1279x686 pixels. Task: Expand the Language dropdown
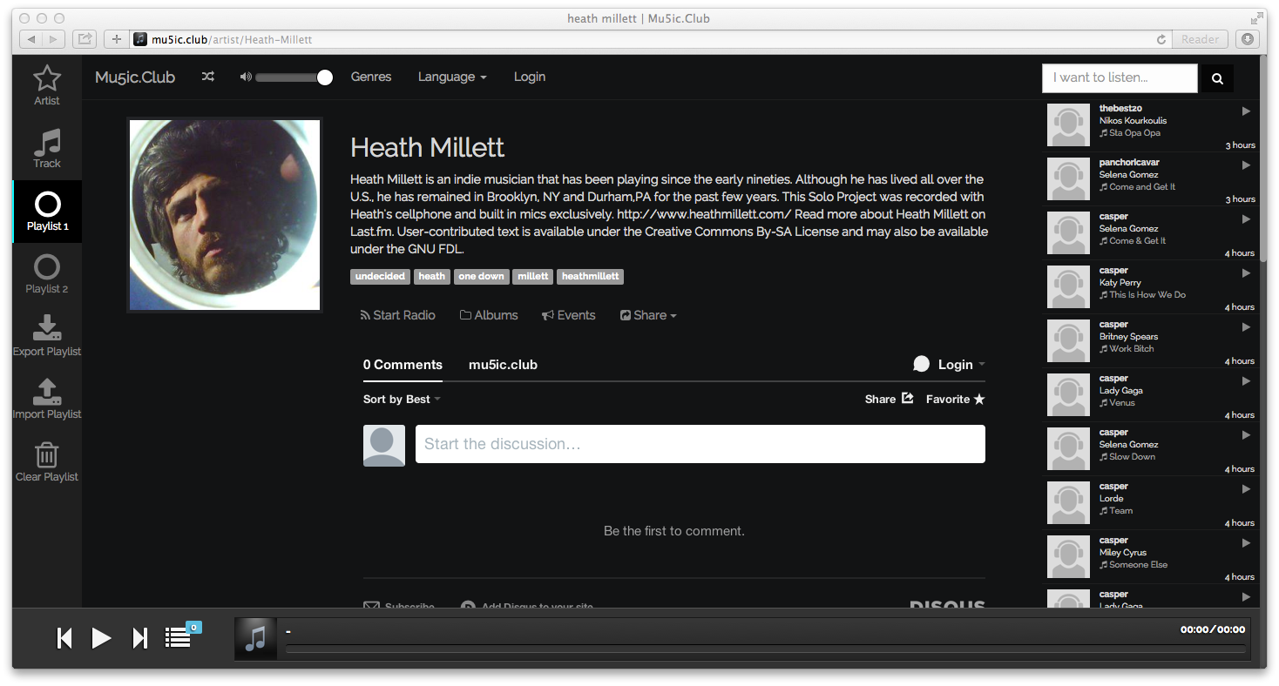452,77
